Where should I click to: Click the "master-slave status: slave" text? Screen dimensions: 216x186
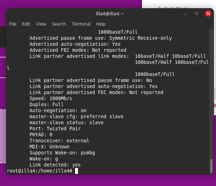tap(67, 122)
